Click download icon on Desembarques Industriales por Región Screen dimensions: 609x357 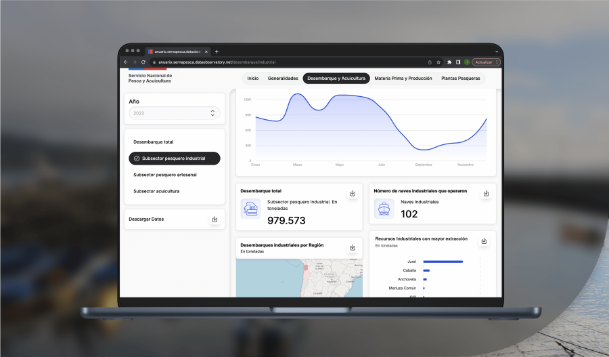tap(352, 248)
